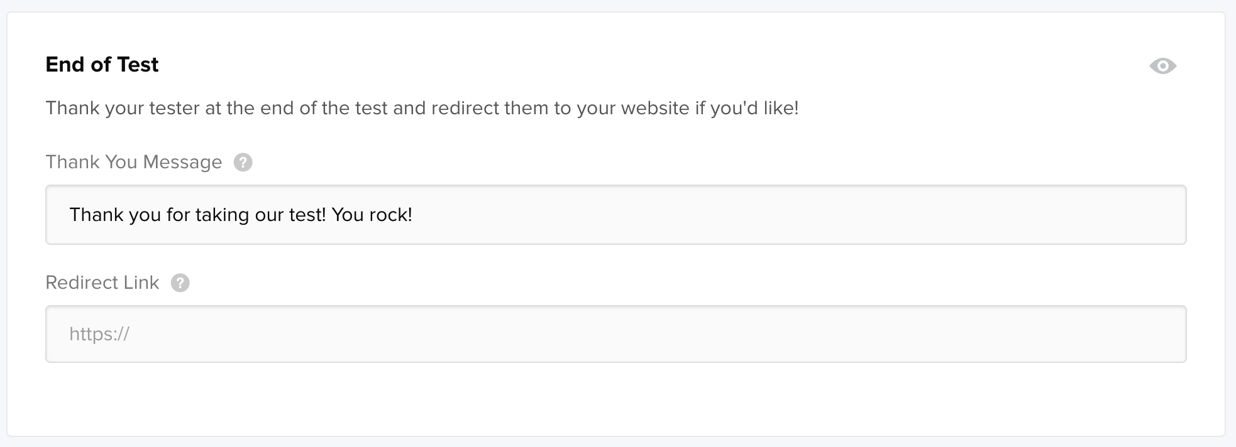1236x447 pixels.
Task: Click 'website' in the description sentence
Action: [655, 108]
